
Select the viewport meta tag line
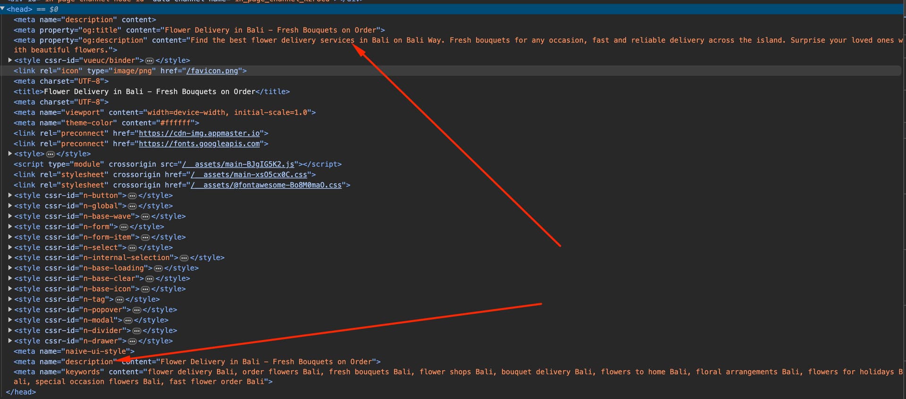click(165, 112)
